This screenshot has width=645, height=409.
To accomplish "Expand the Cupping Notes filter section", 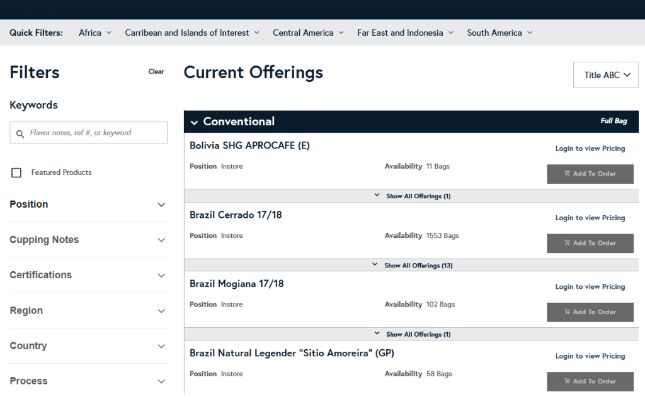I will coord(88,240).
